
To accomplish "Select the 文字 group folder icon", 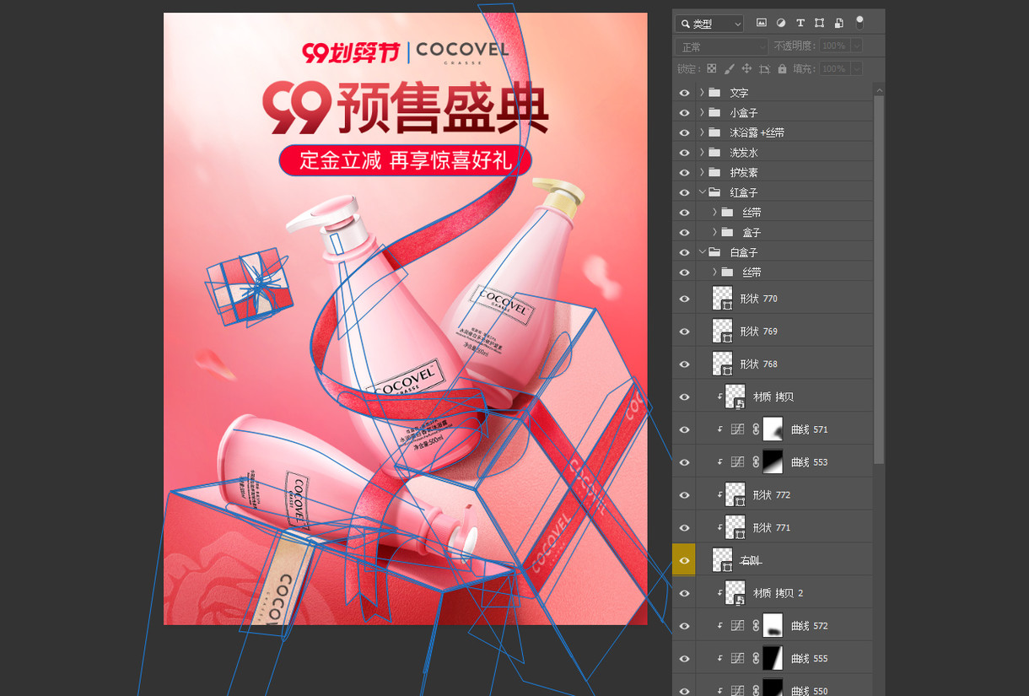I will tap(714, 92).
